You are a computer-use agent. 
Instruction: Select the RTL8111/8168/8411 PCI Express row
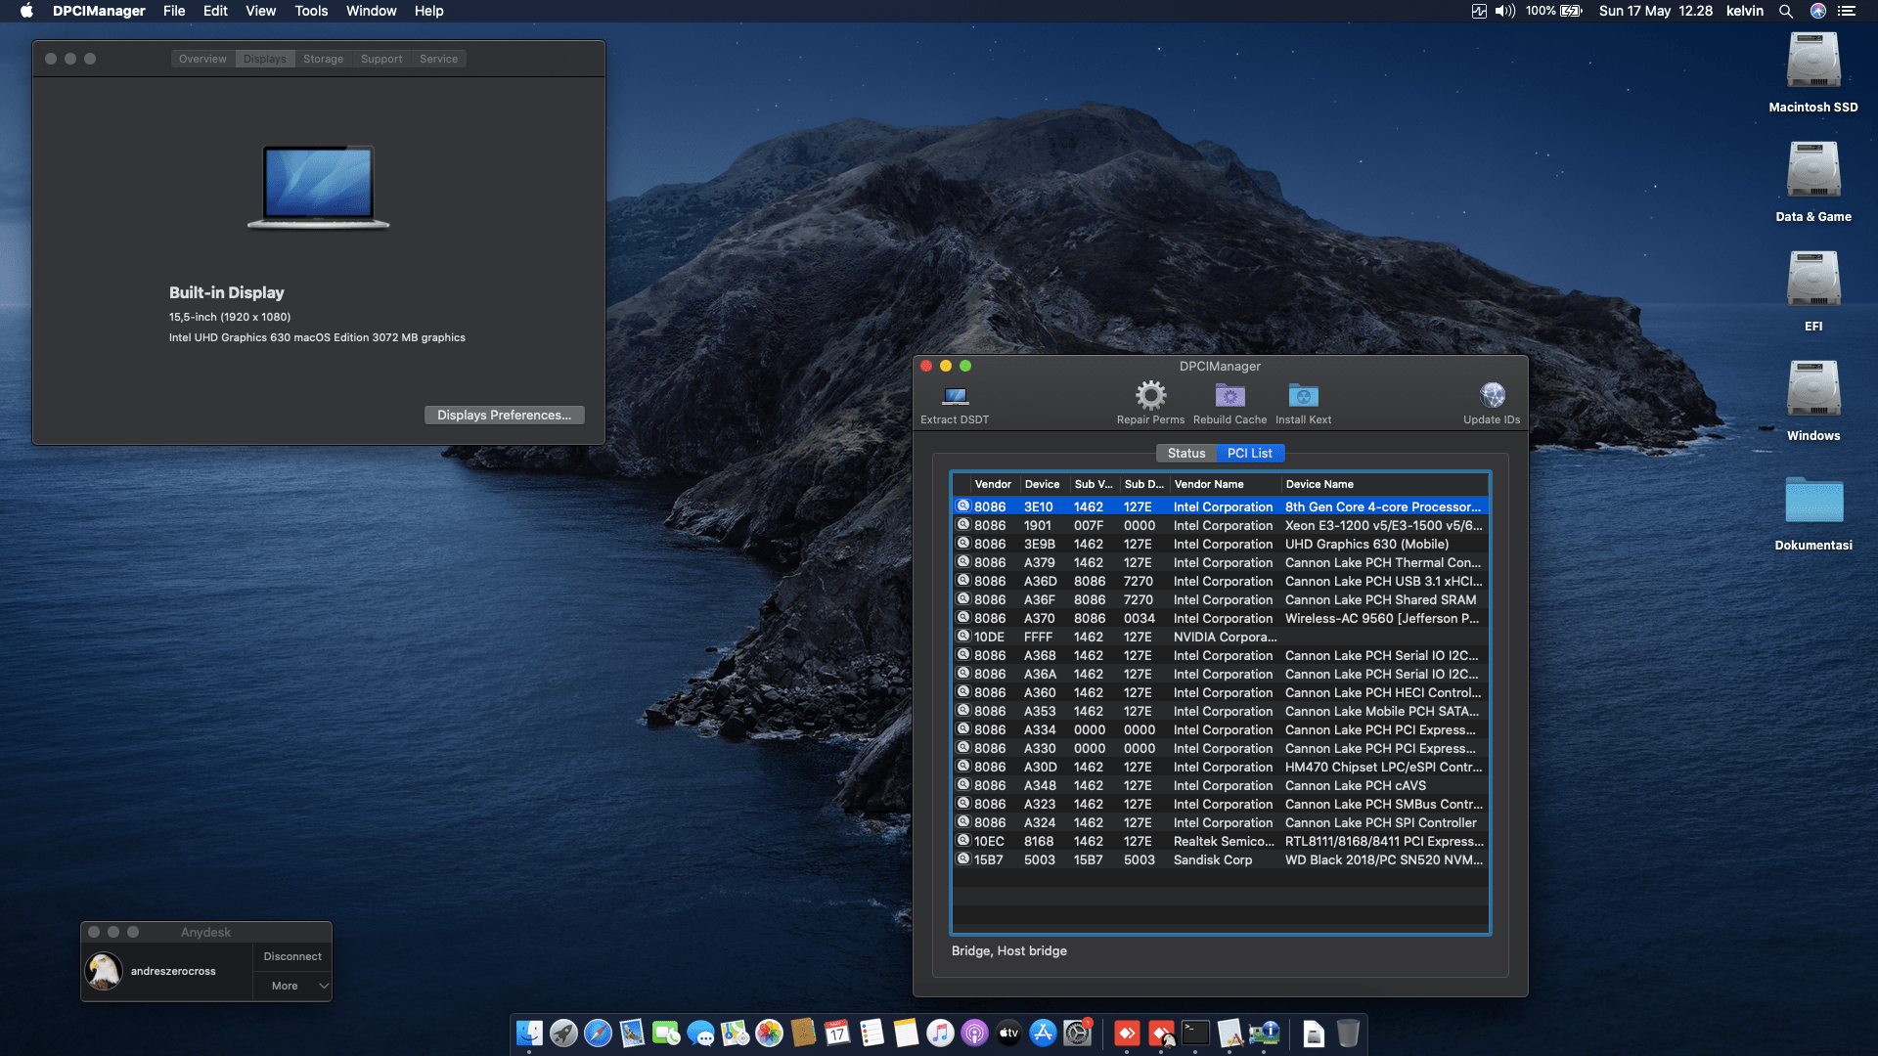tap(1221, 841)
